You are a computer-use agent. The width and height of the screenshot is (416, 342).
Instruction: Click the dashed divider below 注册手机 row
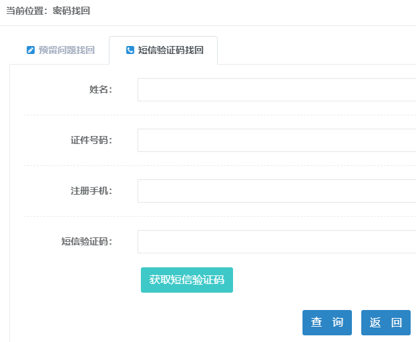pos(219,216)
